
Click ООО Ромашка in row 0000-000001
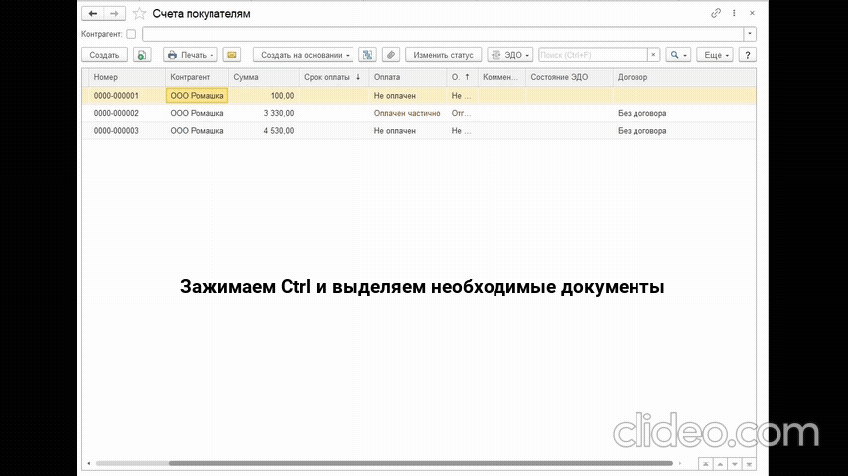click(x=197, y=95)
